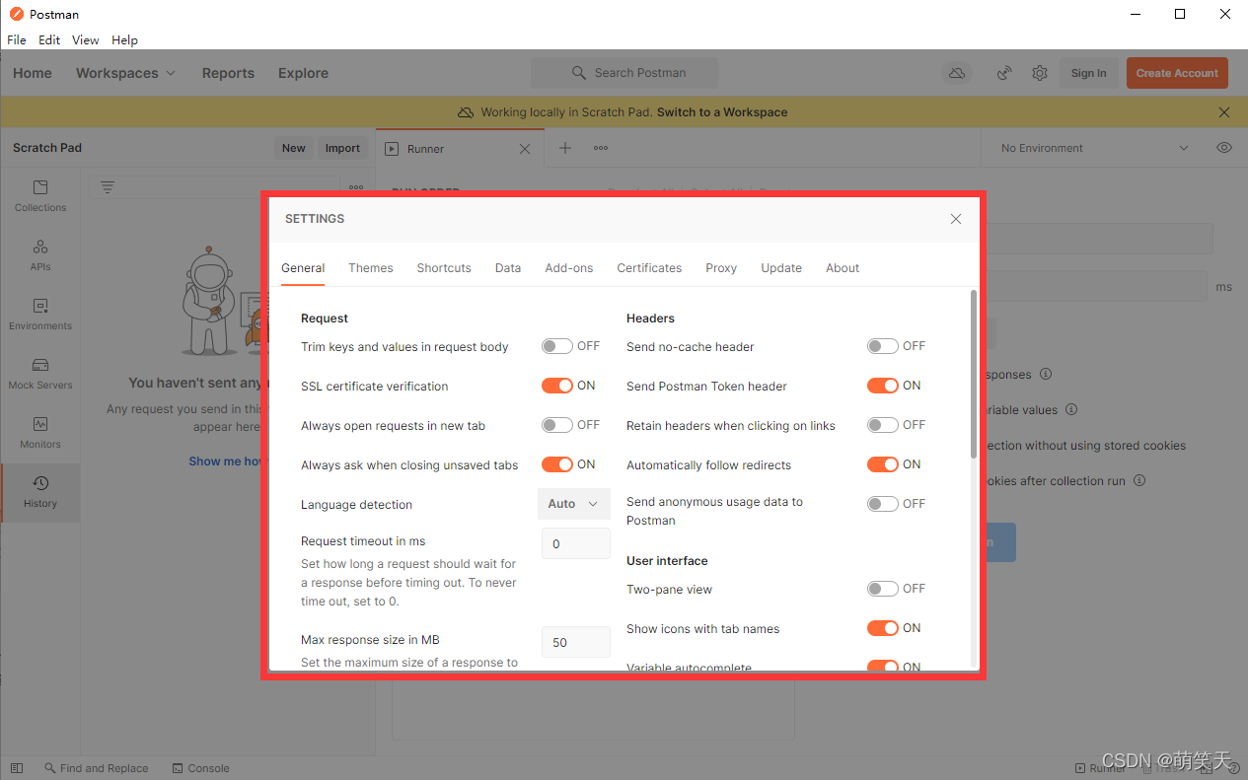Dismiss the Scratch Pad banner

click(1224, 112)
